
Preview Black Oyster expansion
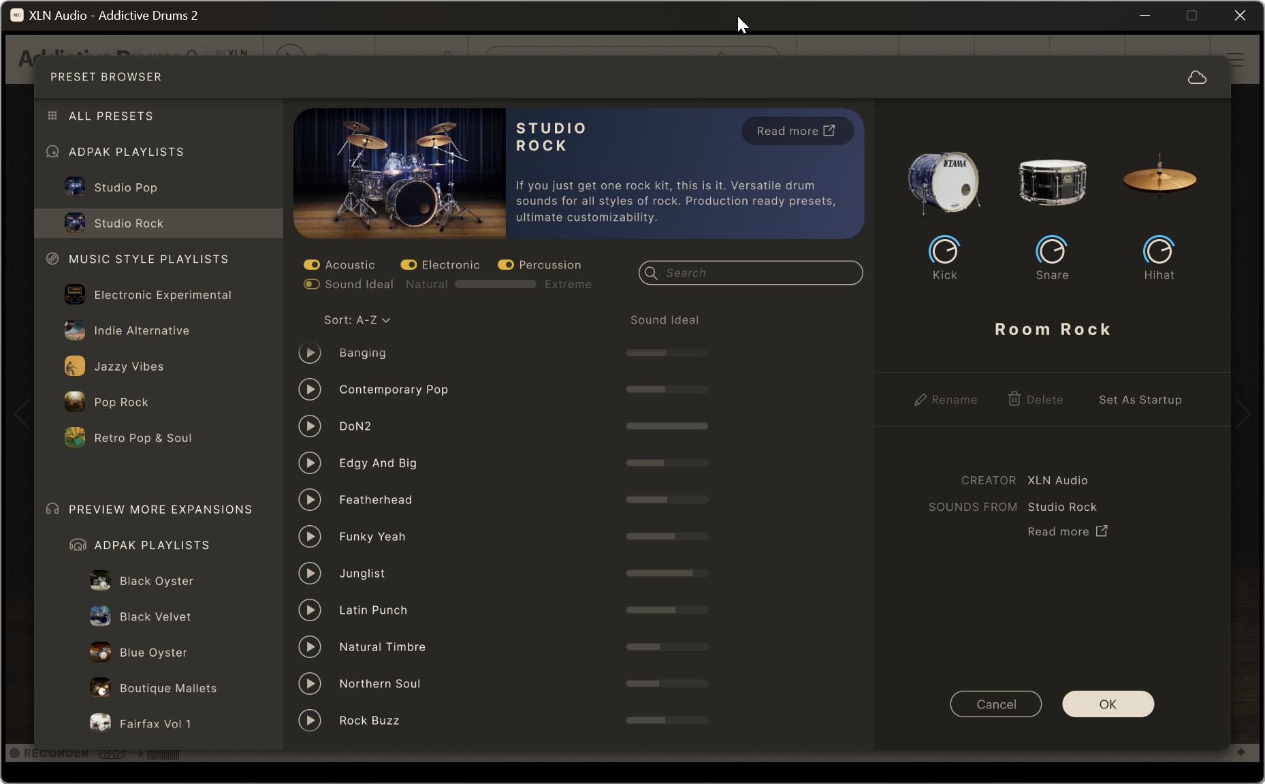(159, 581)
